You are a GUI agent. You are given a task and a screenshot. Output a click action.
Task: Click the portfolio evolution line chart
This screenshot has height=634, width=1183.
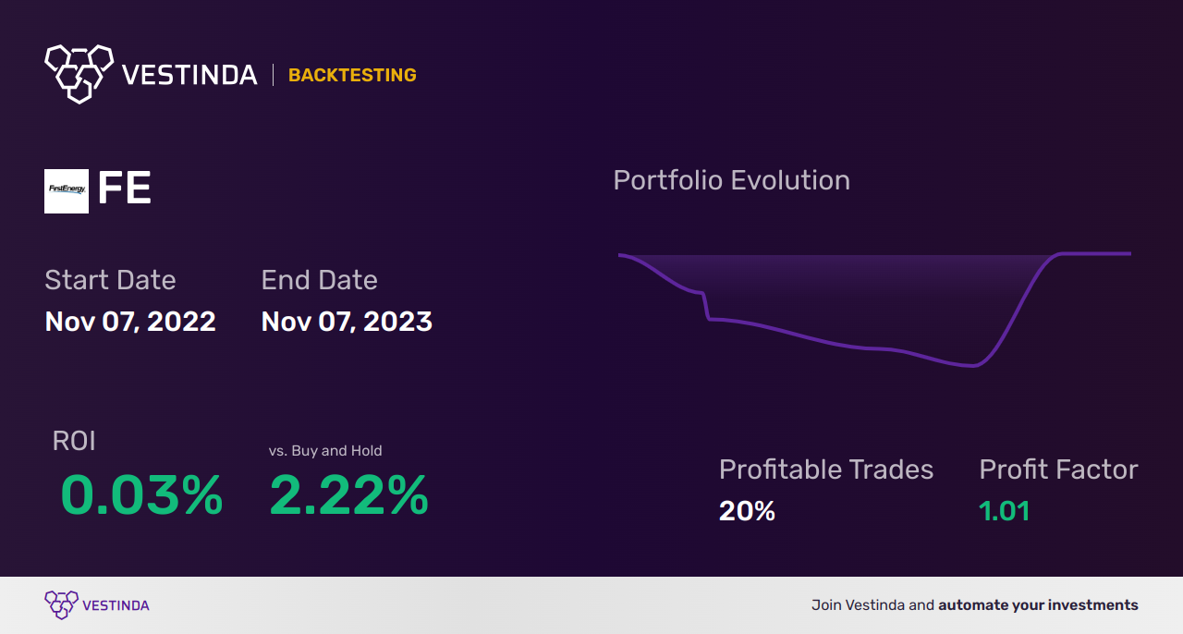coord(874,309)
